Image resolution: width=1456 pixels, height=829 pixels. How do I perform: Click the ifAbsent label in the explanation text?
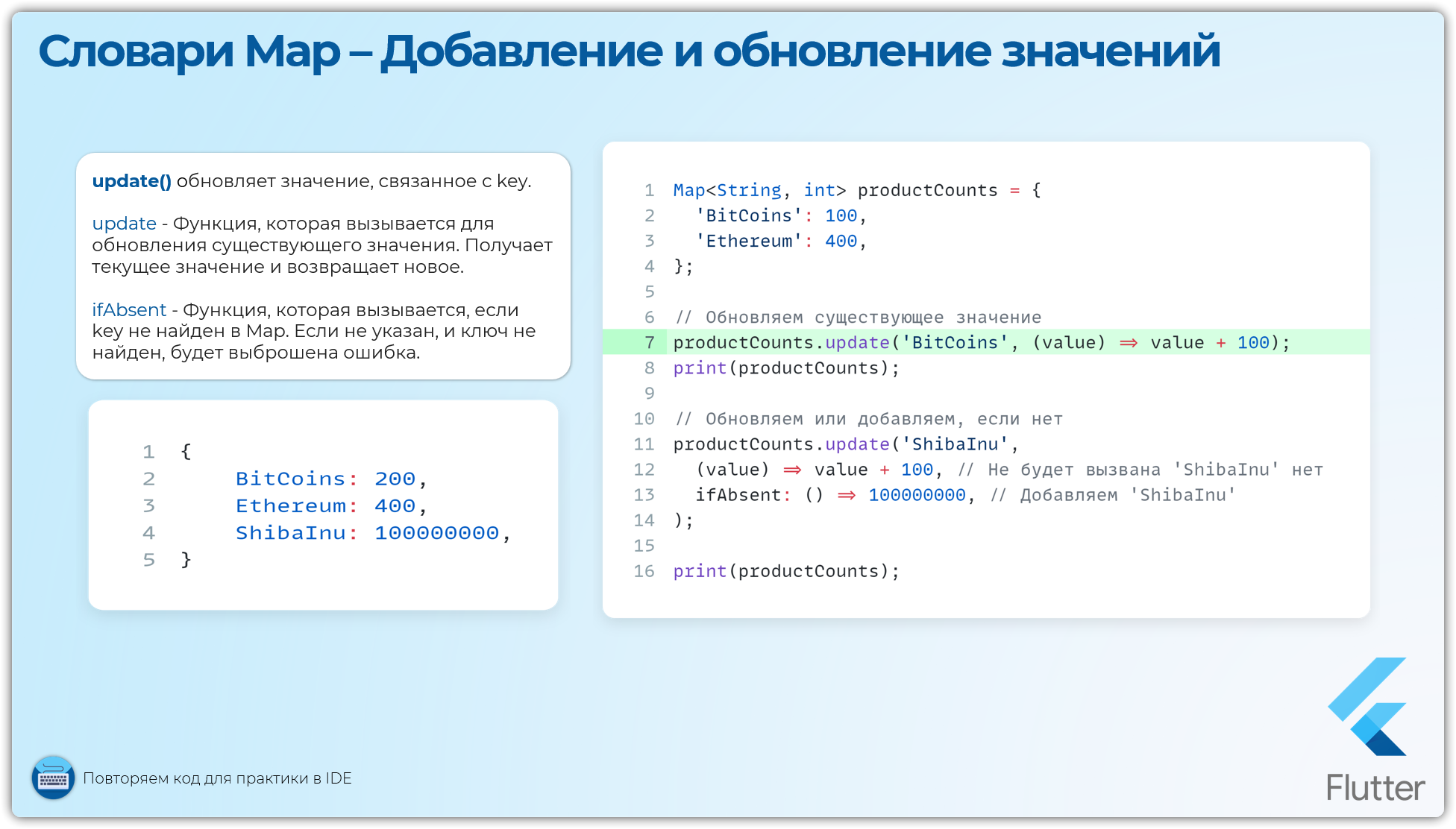(x=129, y=309)
